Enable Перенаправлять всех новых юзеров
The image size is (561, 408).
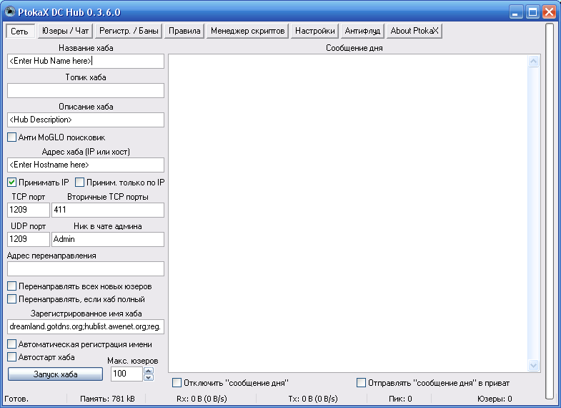(12, 286)
